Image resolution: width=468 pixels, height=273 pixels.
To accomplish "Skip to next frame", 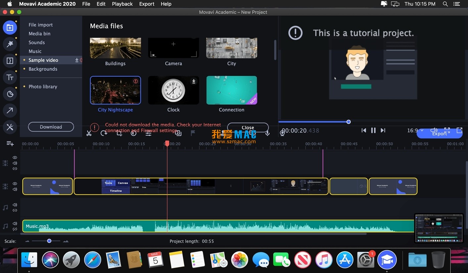I will coord(383,130).
